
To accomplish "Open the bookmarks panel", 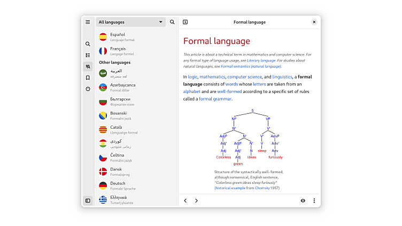I will pyautogui.click(x=88, y=77).
